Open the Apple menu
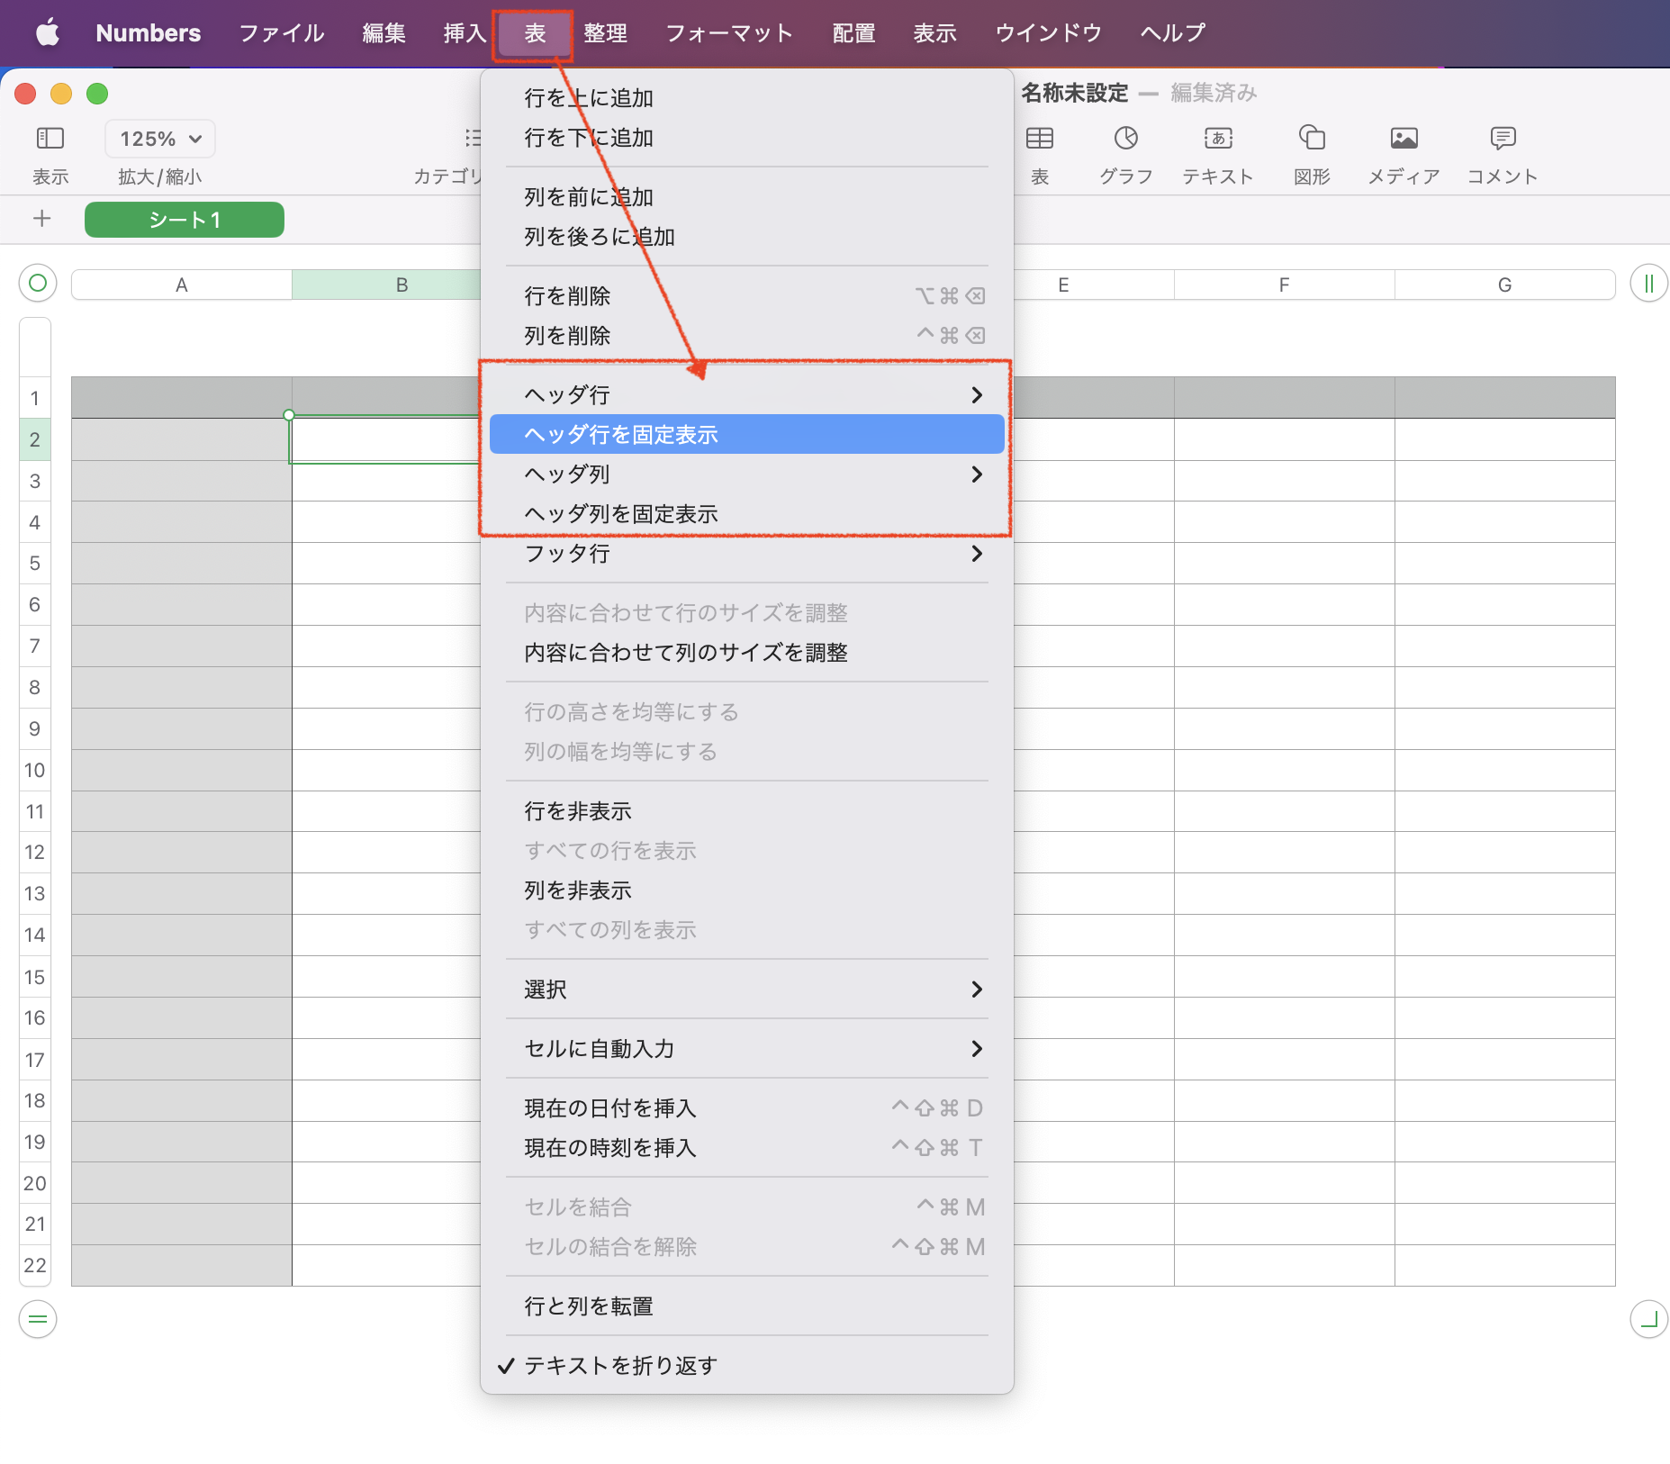1670x1464 pixels. [47, 33]
